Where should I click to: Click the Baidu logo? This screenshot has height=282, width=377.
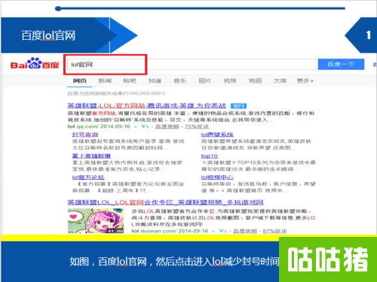click(x=35, y=63)
